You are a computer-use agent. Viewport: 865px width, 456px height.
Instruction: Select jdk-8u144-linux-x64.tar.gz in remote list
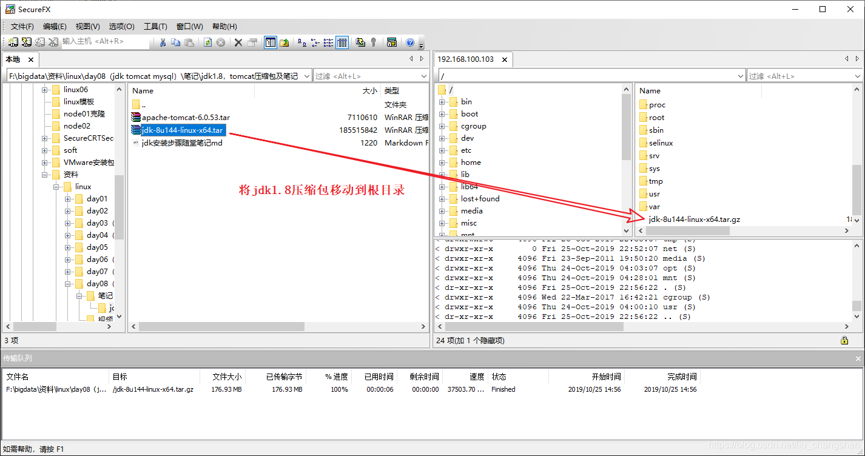[x=694, y=219]
